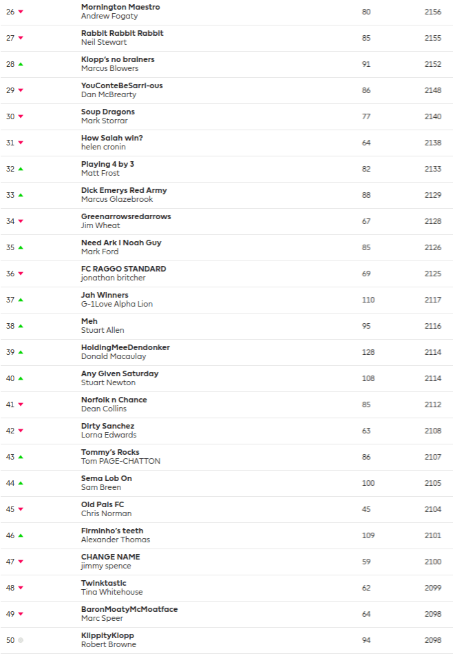Viewport: 453px width, 656px height.
Task: Go to FC RAGGO STANDARD team page
Action: pos(123,269)
